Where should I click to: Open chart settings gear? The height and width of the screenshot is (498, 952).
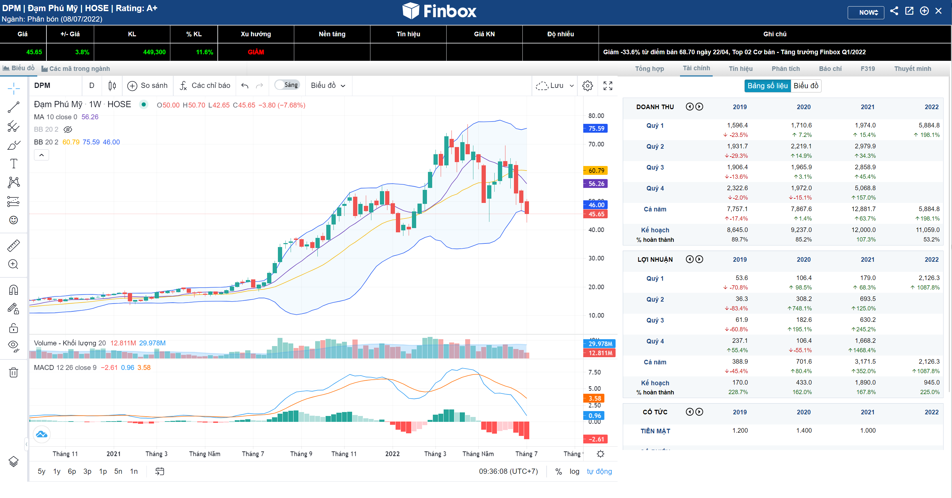587,86
